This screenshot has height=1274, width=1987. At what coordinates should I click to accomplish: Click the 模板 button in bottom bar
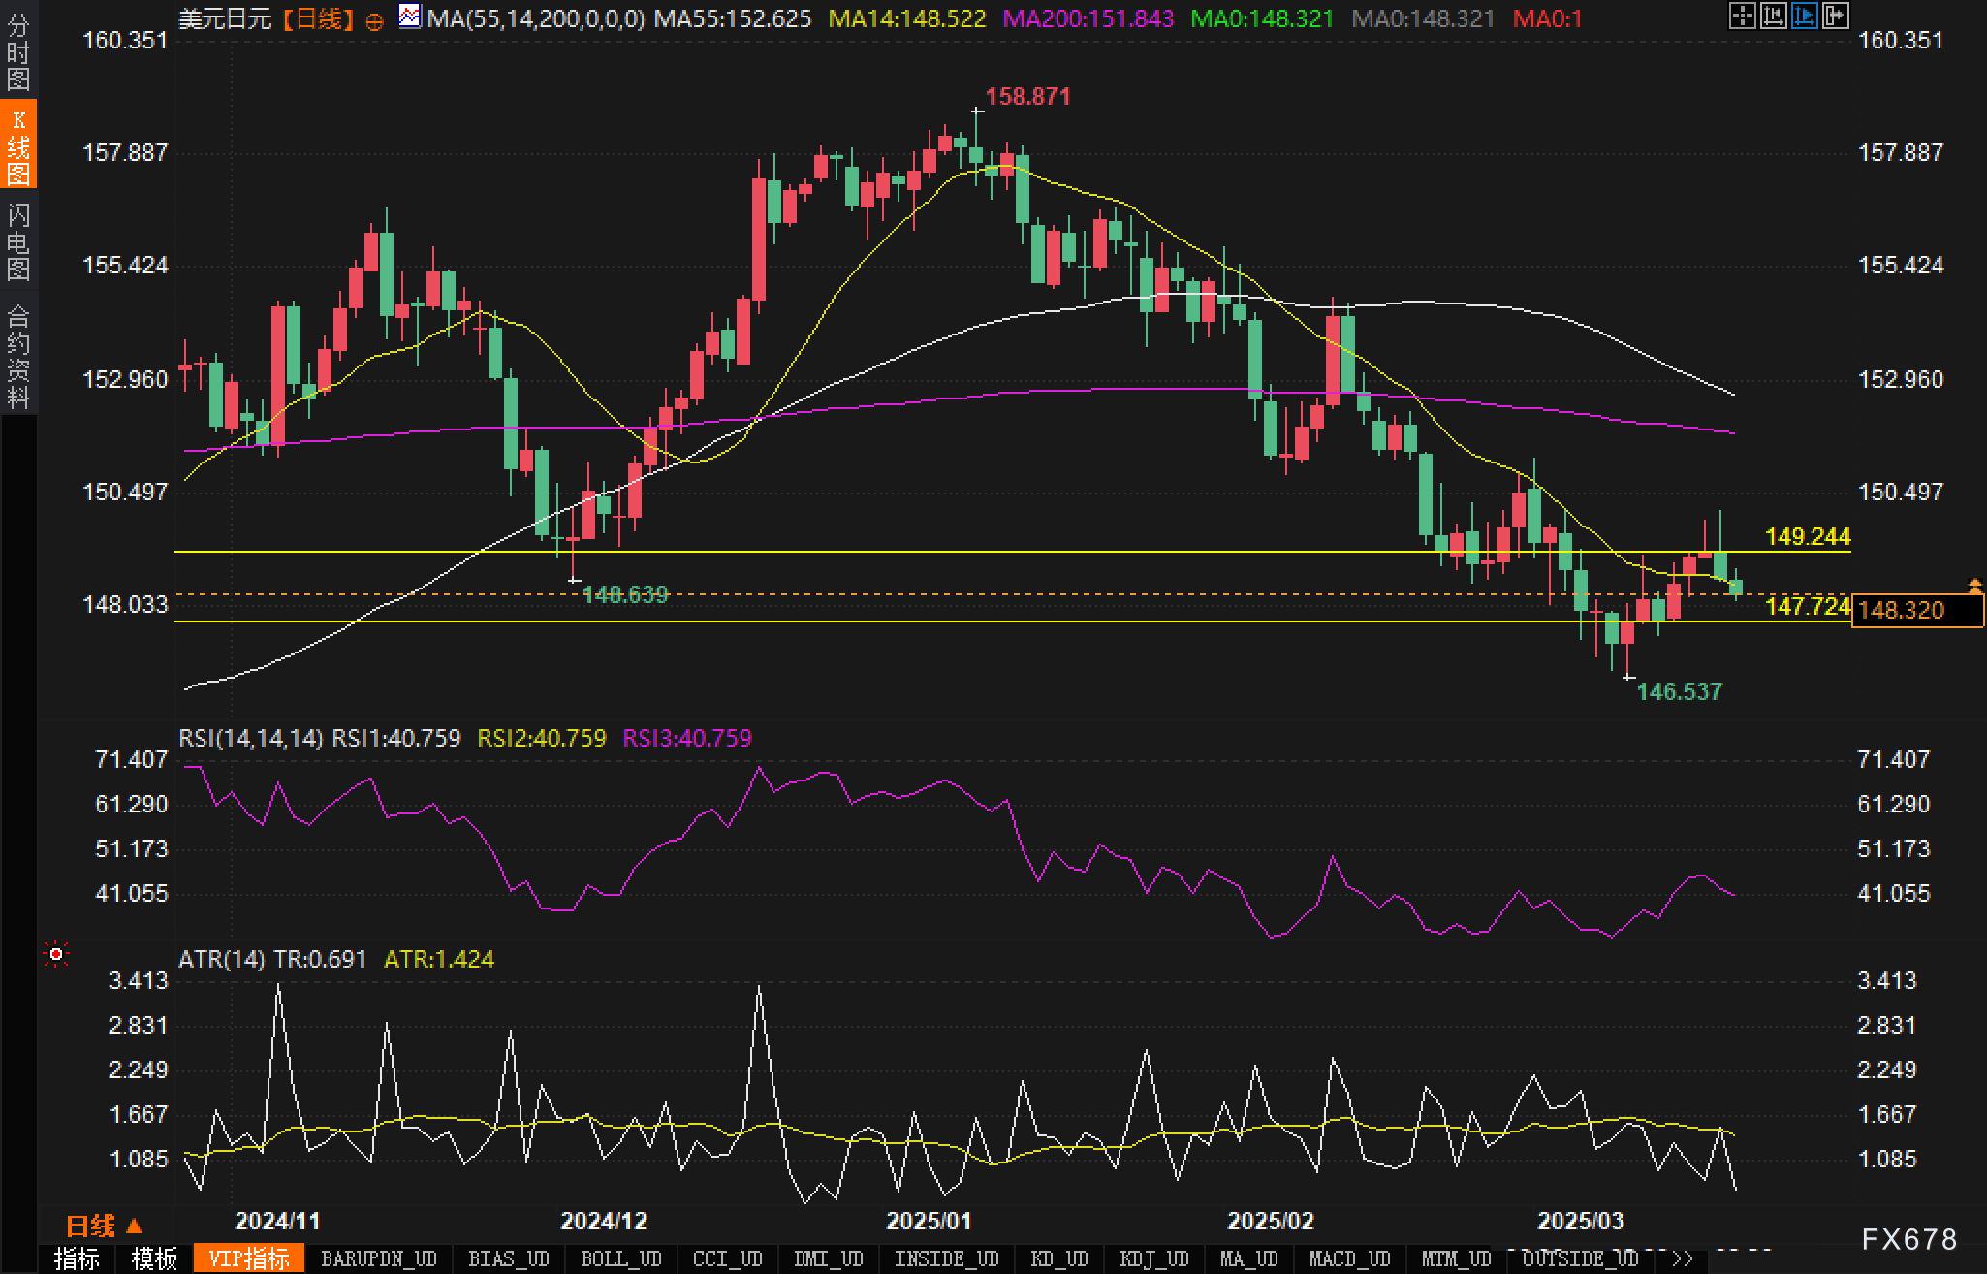tap(154, 1258)
